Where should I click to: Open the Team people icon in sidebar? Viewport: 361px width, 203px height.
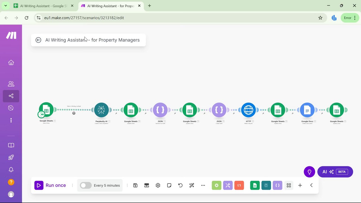tap(11, 84)
